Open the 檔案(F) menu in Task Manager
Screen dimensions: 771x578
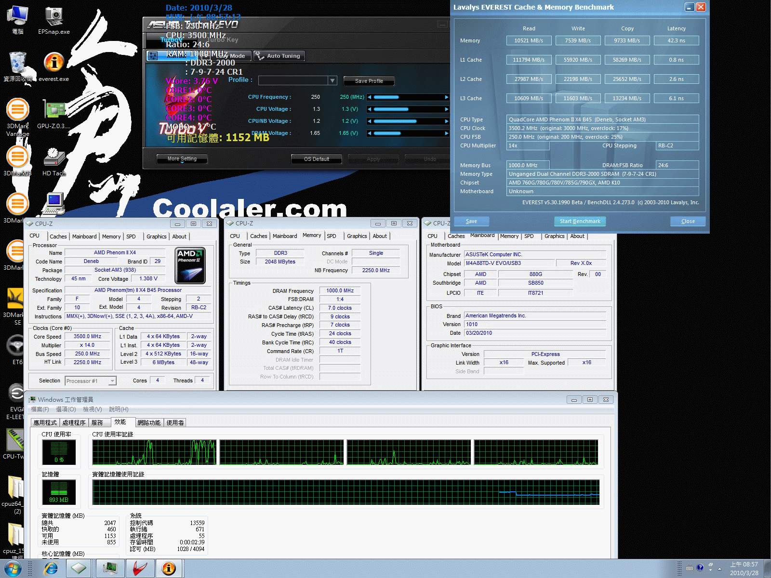point(40,409)
